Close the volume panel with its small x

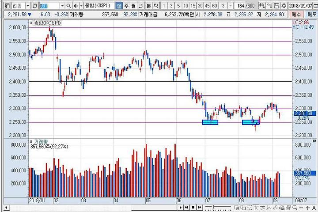314,141
